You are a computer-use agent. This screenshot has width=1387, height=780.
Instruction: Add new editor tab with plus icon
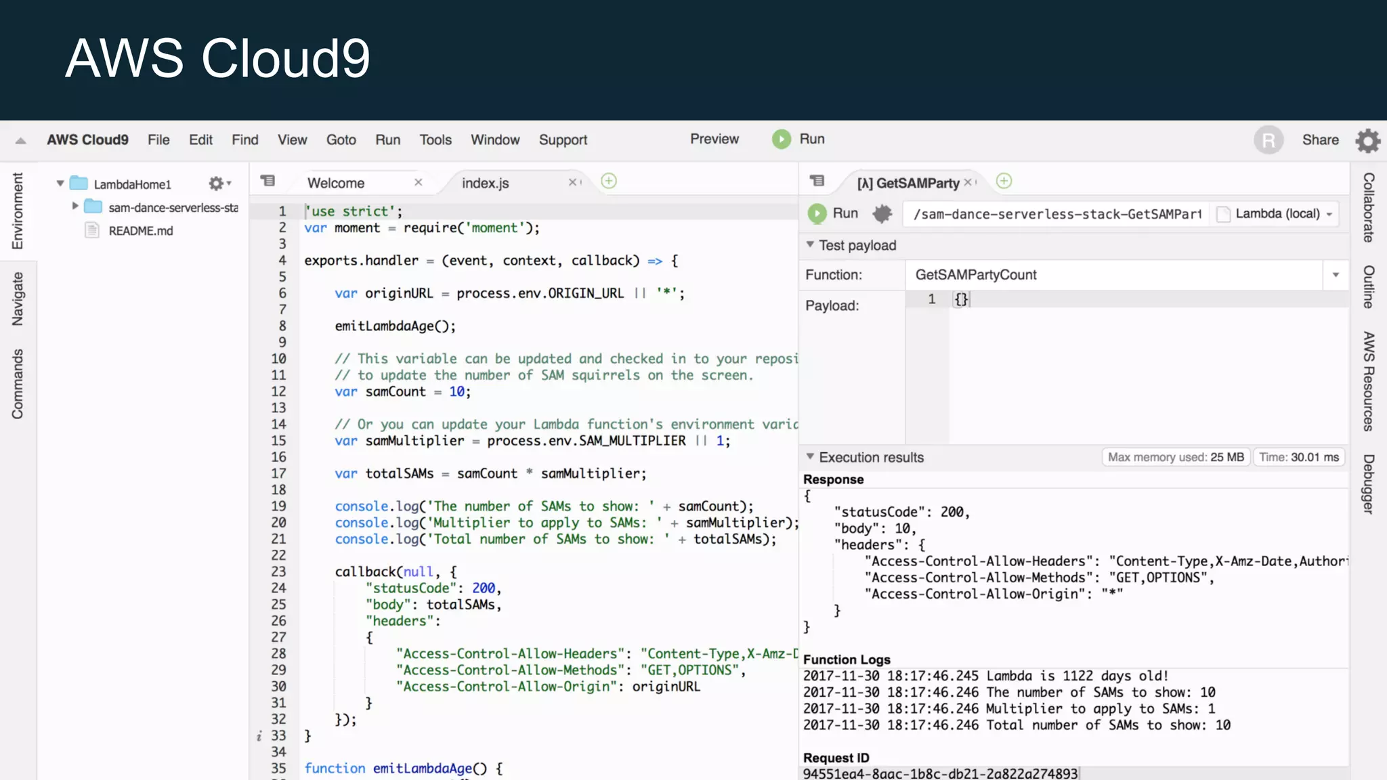609,181
